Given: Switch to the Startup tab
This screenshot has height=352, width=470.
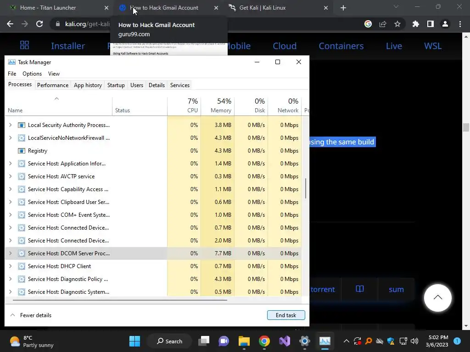Looking at the screenshot, I should (x=116, y=85).
